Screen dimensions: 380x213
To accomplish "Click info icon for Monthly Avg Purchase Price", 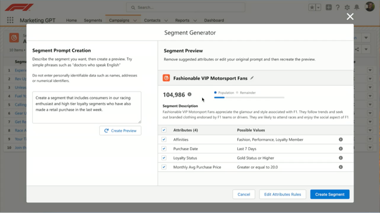I will click(341, 167).
